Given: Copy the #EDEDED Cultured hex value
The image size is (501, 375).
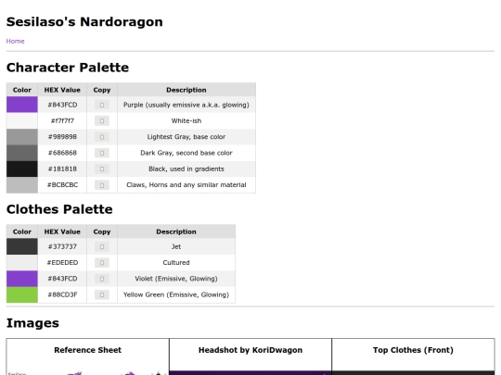Looking at the screenshot, I should pos(102,262).
